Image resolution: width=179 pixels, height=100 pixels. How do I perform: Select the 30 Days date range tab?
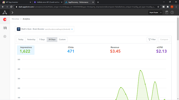tap(52, 40)
